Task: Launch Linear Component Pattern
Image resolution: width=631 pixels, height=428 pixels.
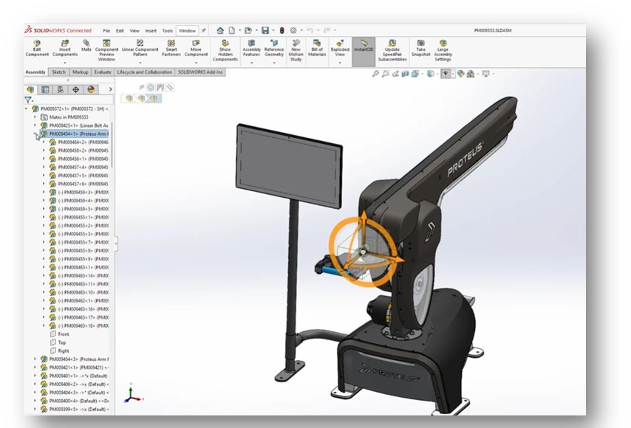Action: [140, 48]
